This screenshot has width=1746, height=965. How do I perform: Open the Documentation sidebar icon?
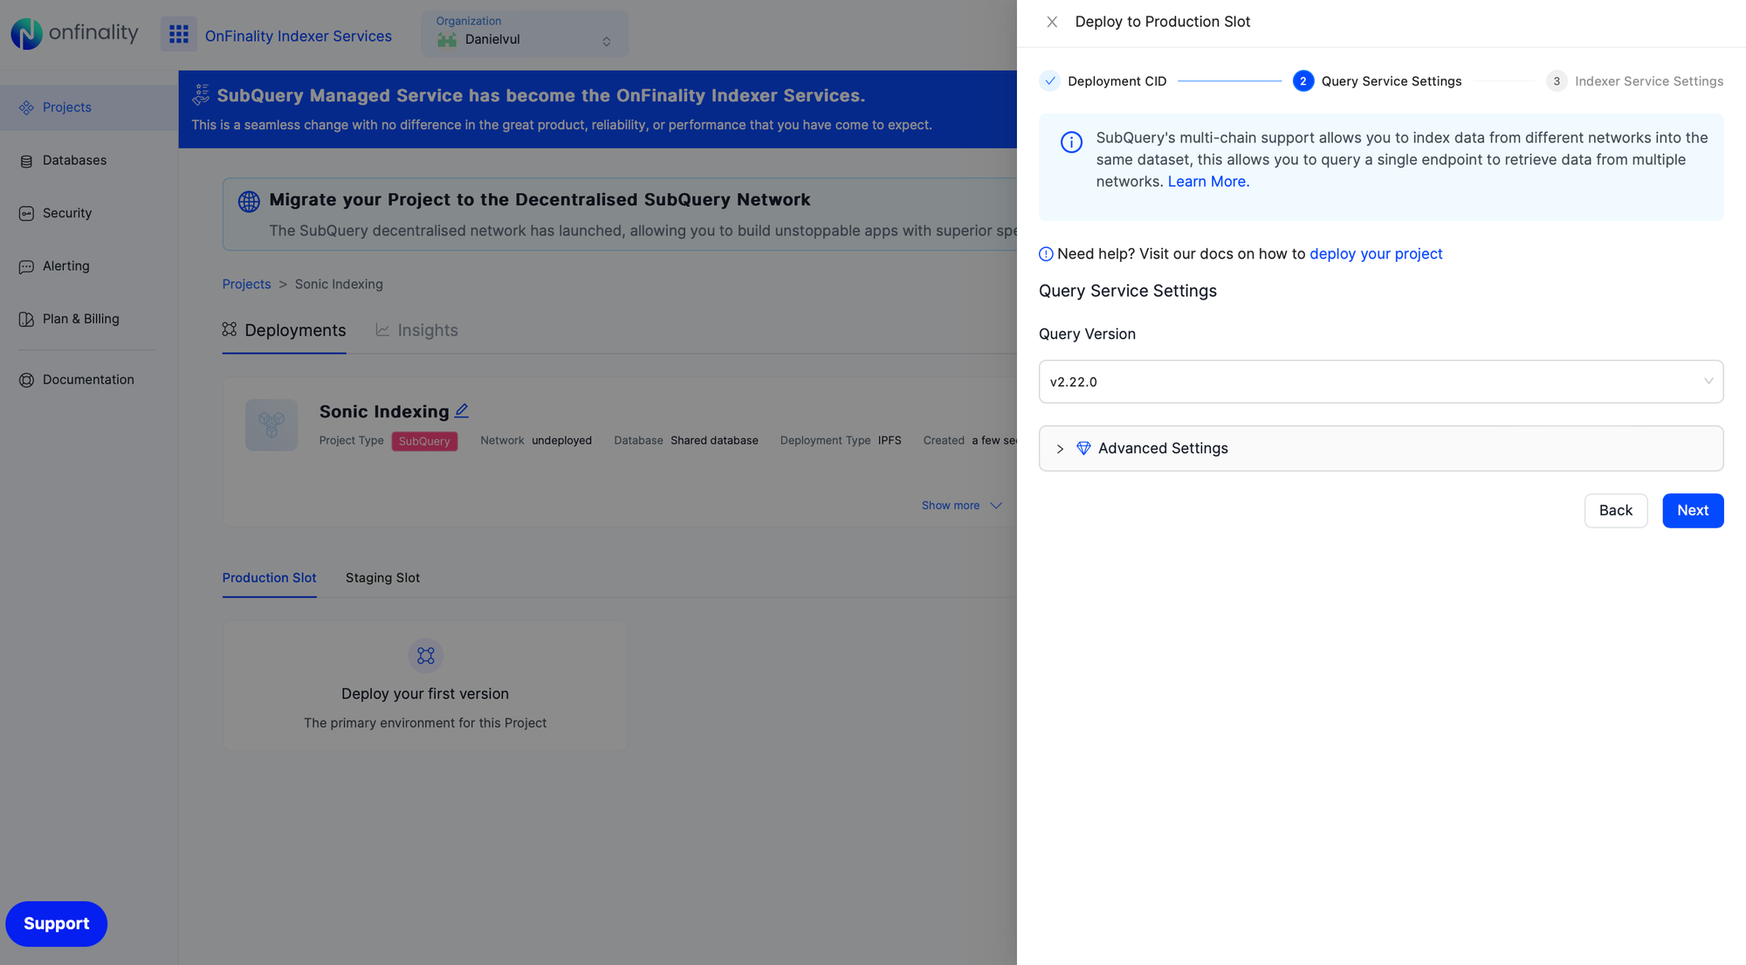click(25, 379)
